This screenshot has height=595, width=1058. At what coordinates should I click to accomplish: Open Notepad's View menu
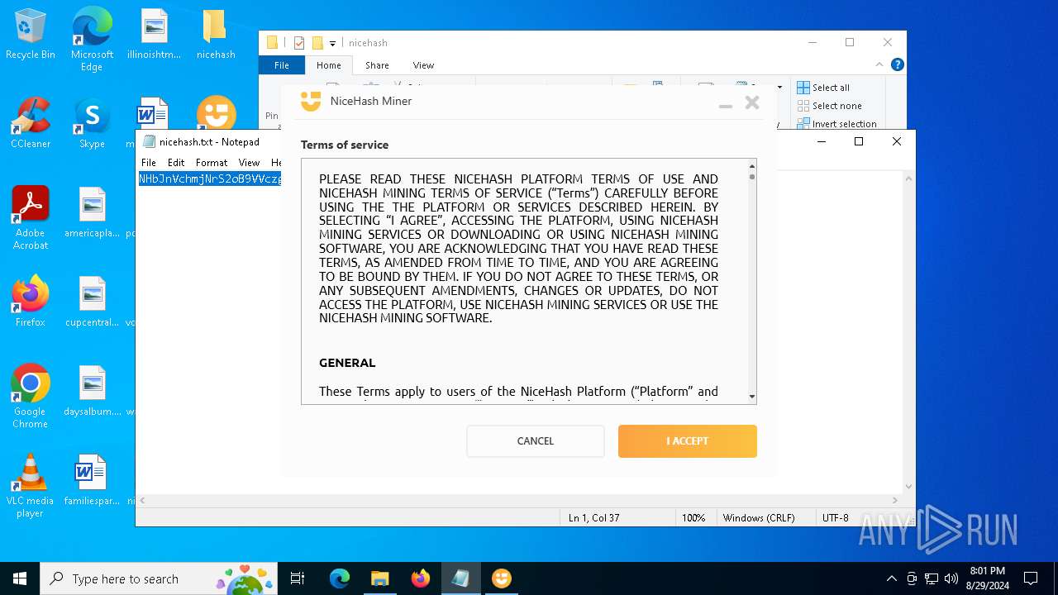pyautogui.click(x=249, y=163)
